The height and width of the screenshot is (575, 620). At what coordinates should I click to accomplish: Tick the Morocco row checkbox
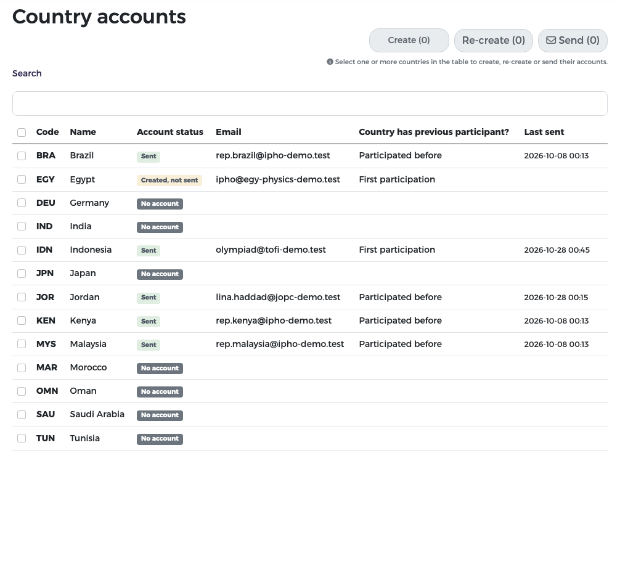click(22, 368)
